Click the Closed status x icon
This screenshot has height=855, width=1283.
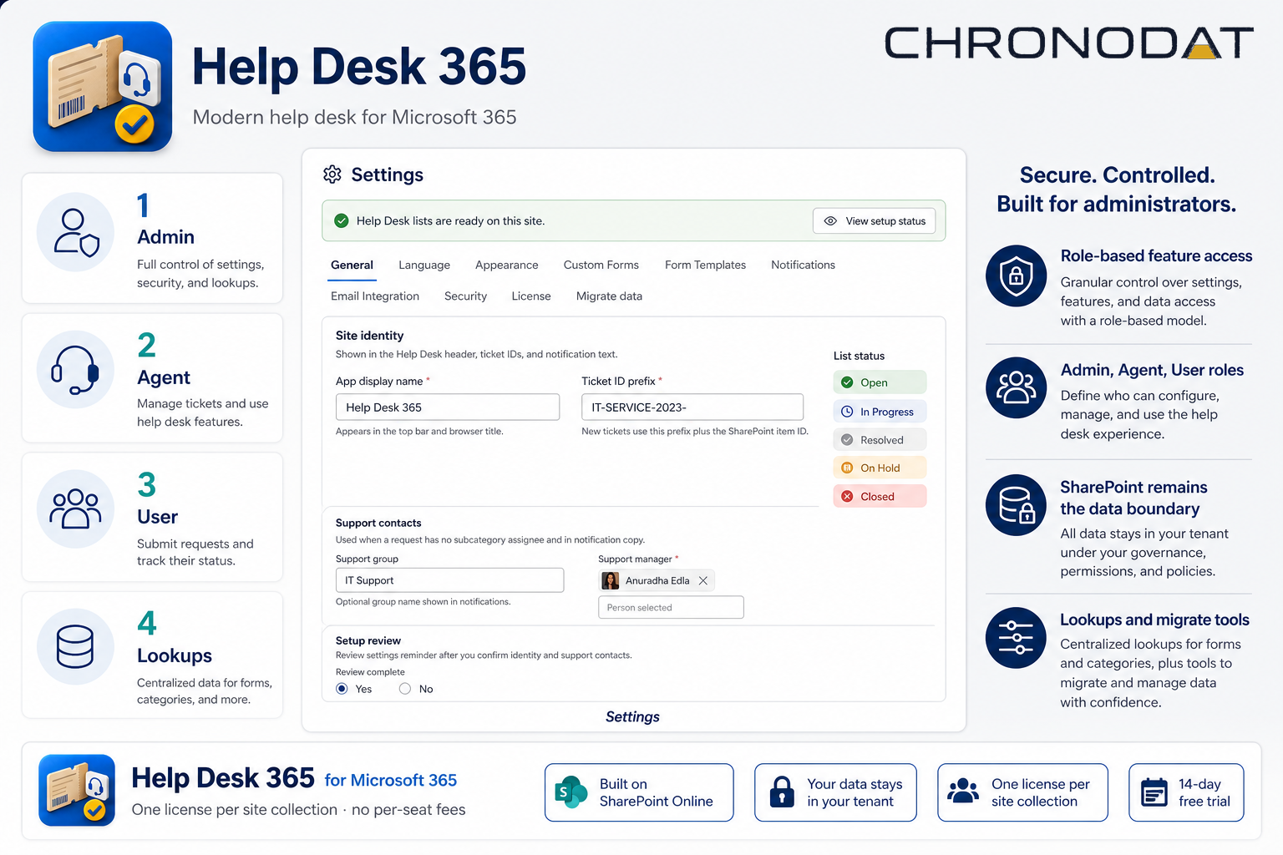point(847,497)
